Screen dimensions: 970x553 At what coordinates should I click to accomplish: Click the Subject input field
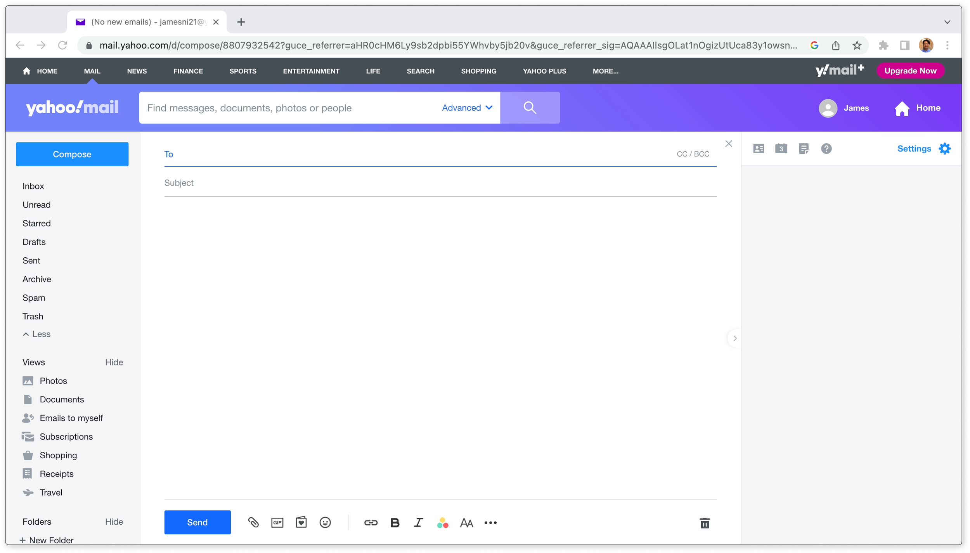point(440,183)
